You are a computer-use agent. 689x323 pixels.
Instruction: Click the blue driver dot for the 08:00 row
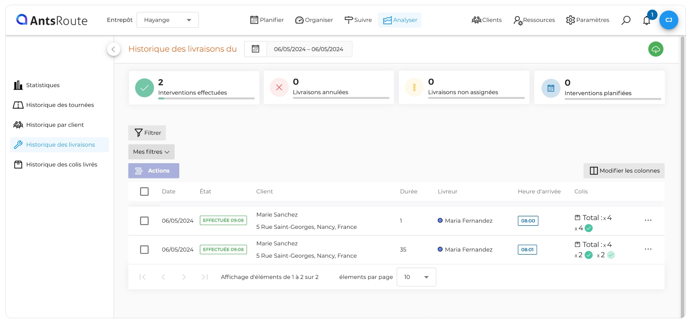(440, 220)
